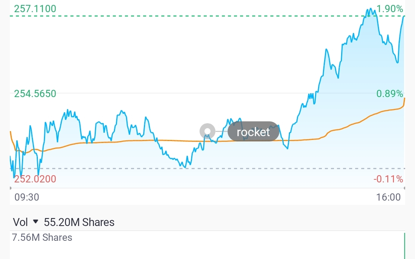The image size is (415, 259).
Task: Click the left start of orange average line
Action: point(11,133)
